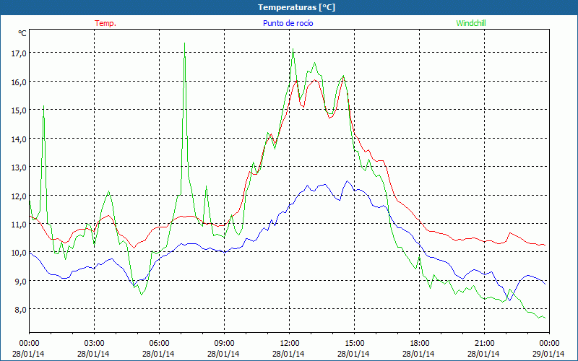
Task: Click the 29/01/14 date label
Action: (549, 354)
